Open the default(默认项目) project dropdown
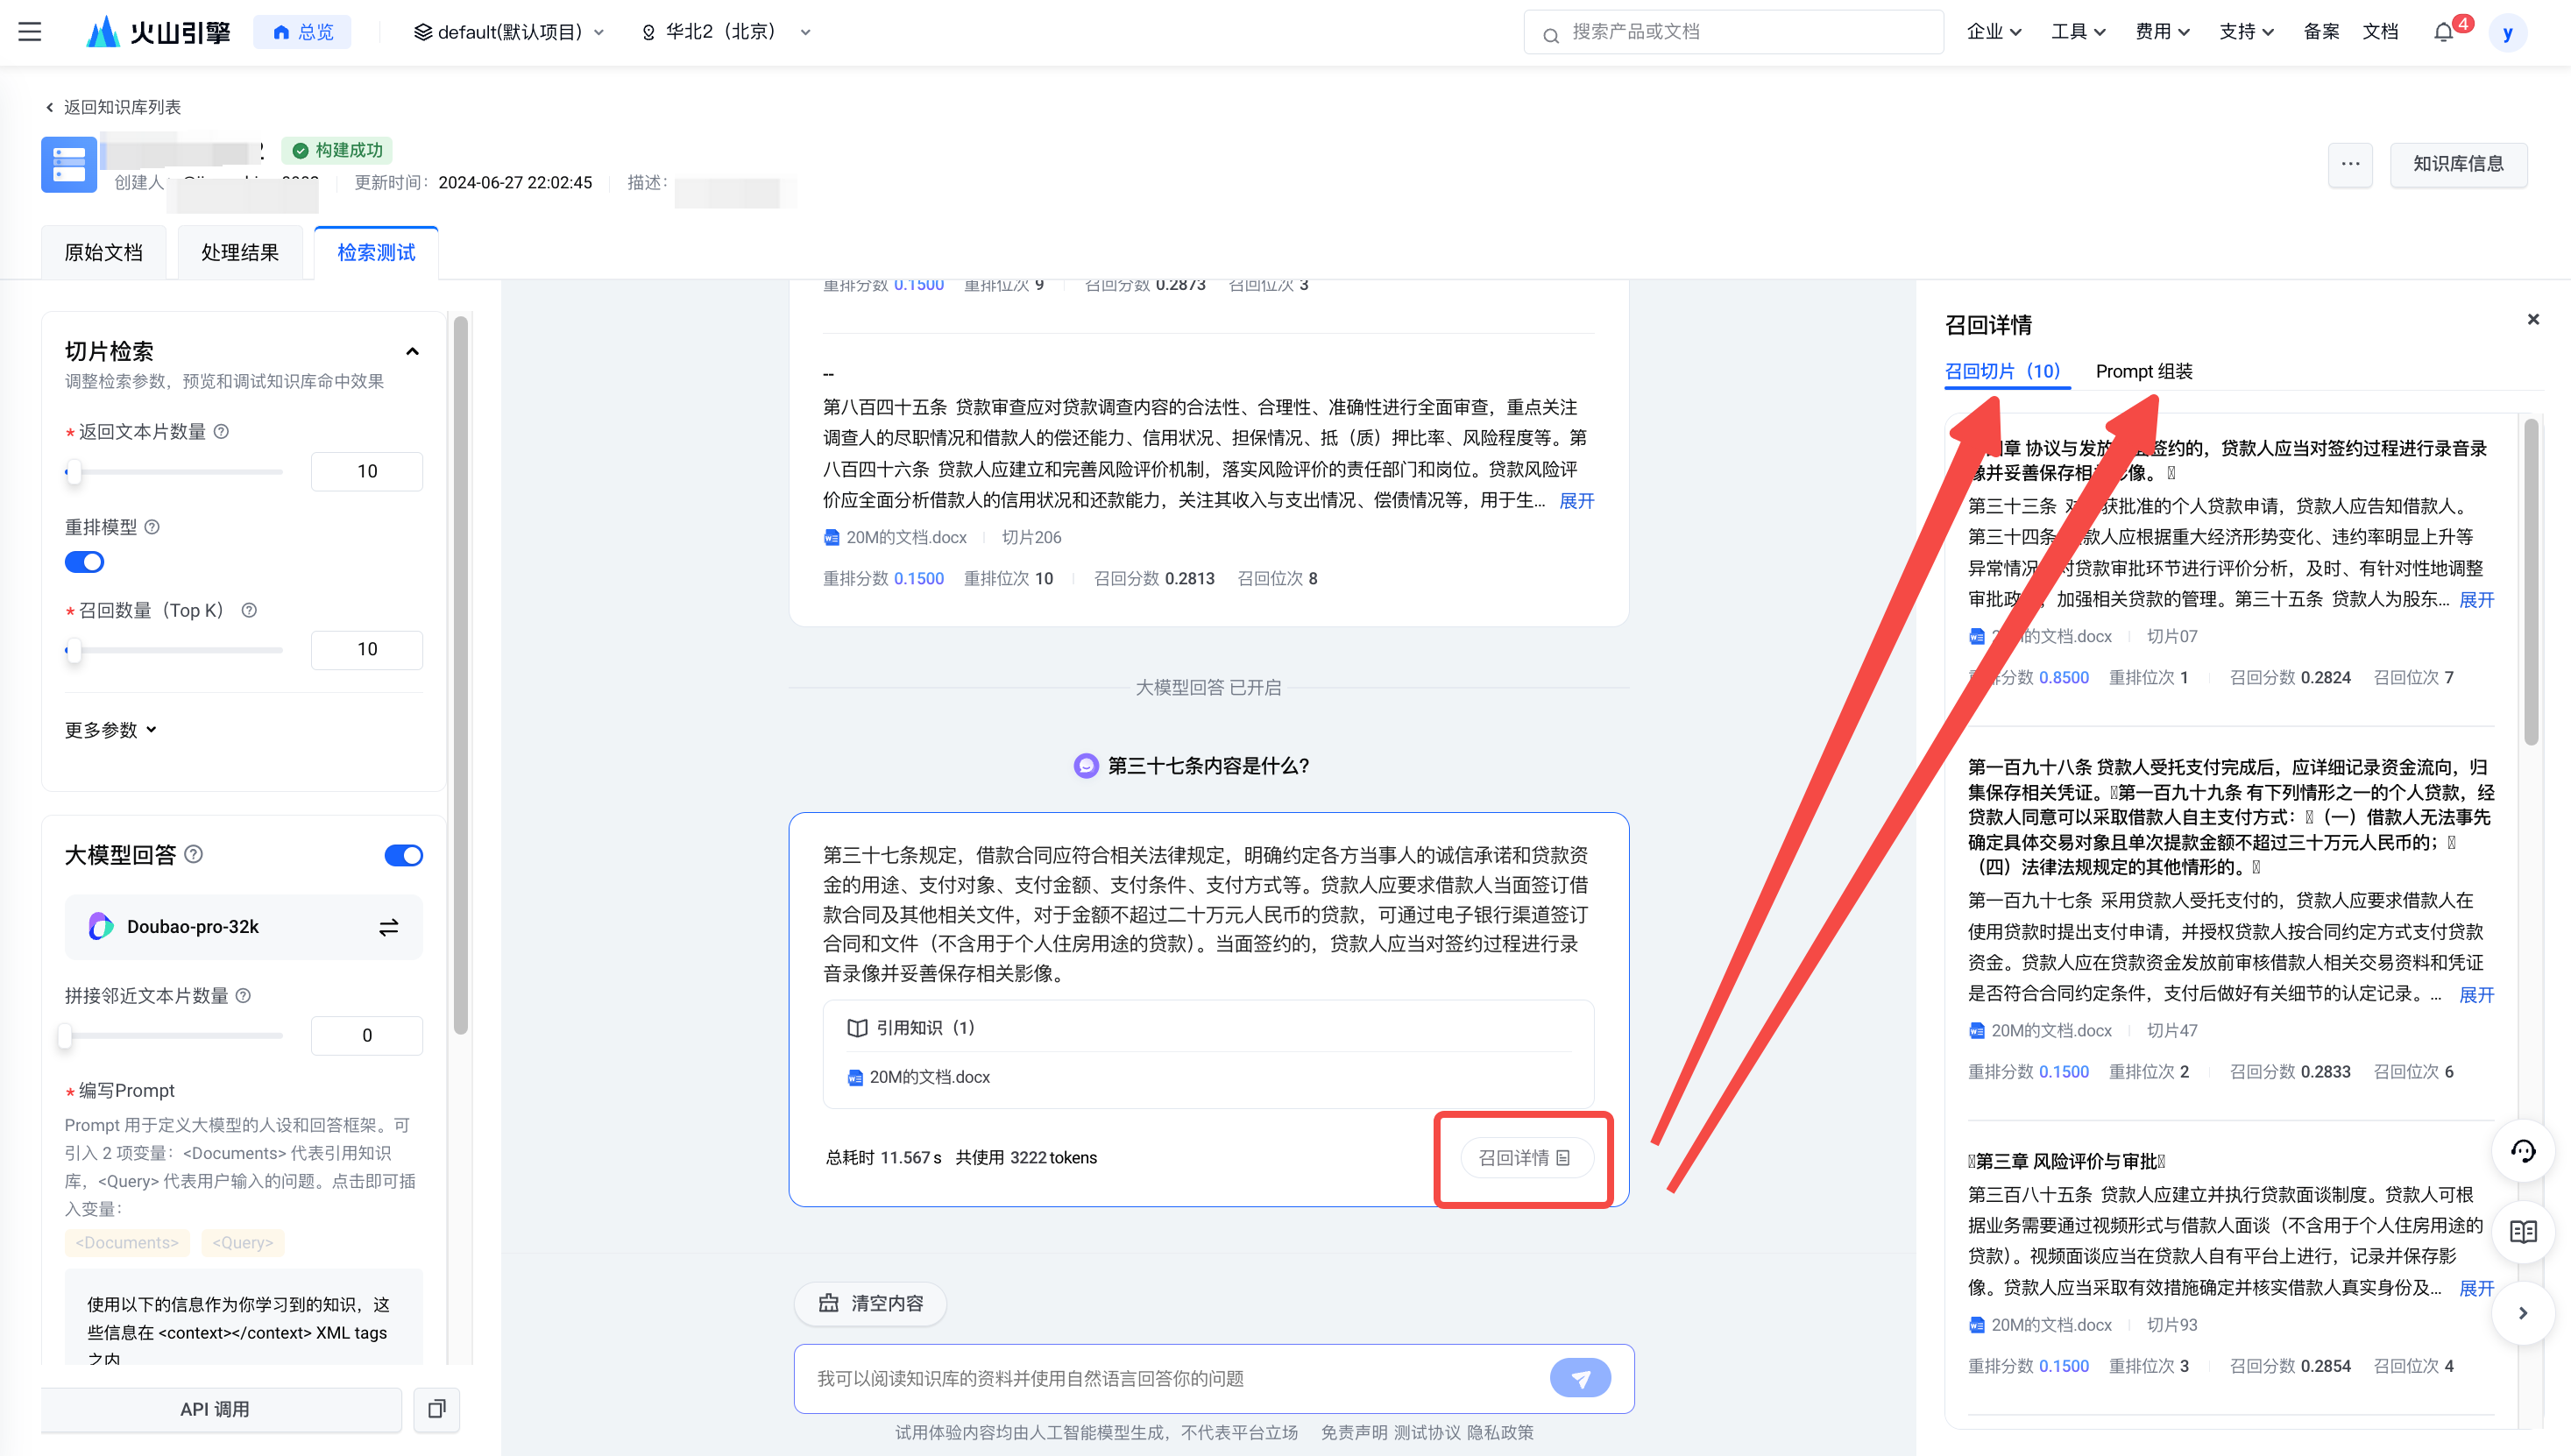 509,32
